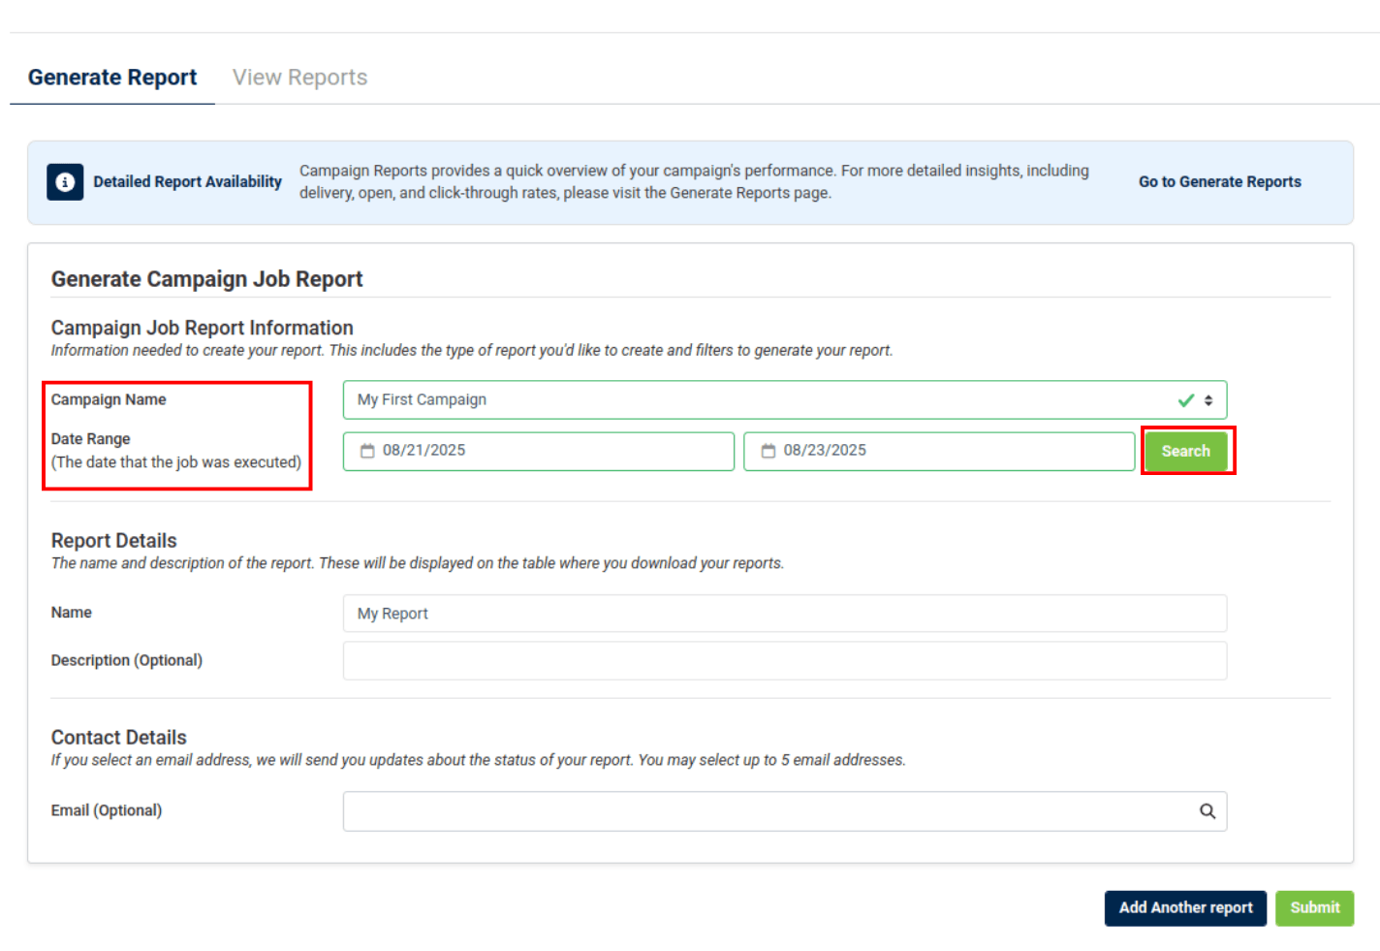The image size is (1380, 951).
Task: Click the start date calendar icon
Action: point(367,451)
